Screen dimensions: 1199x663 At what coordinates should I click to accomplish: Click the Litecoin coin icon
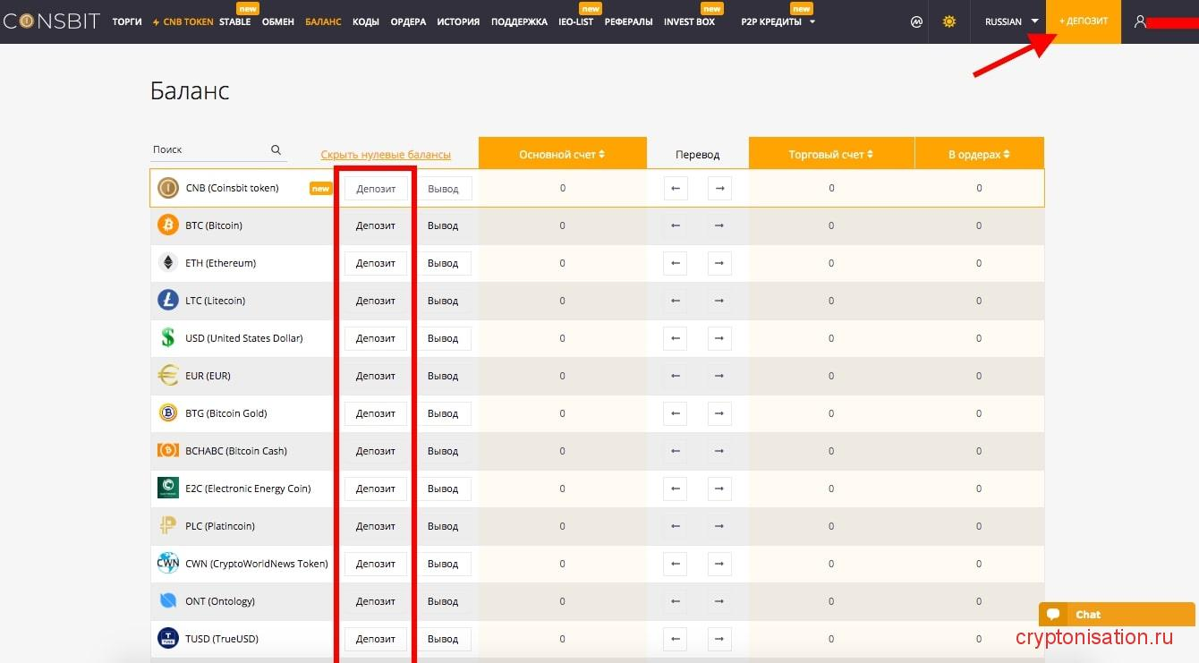[168, 301]
